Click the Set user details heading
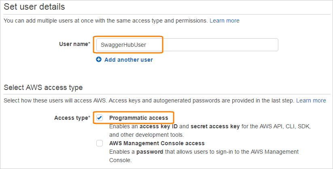333x169 pixels. pyautogui.click(x=34, y=7)
